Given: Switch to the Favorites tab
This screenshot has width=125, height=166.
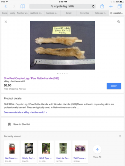Looking at the screenshot, I should (x=85, y=13).
